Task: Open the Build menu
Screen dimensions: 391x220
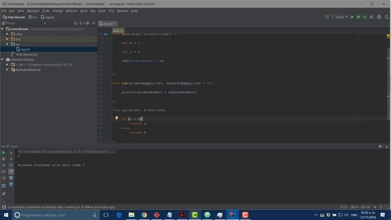Action: coord(84,11)
